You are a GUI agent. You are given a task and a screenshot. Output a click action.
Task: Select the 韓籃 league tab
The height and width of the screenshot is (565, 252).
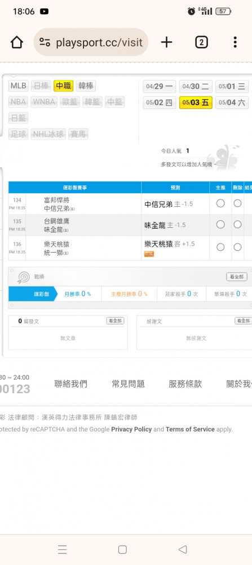point(92,102)
